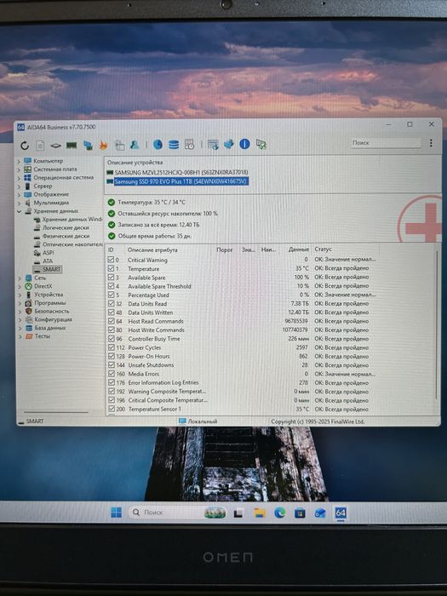Click the user silhouette toolbar icon

click(135, 145)
